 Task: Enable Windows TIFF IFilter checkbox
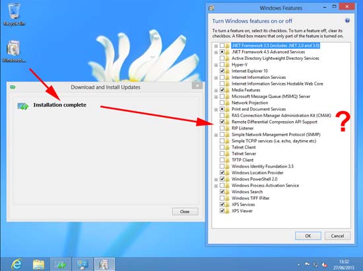pyautogui.click(x=222, y=198)
